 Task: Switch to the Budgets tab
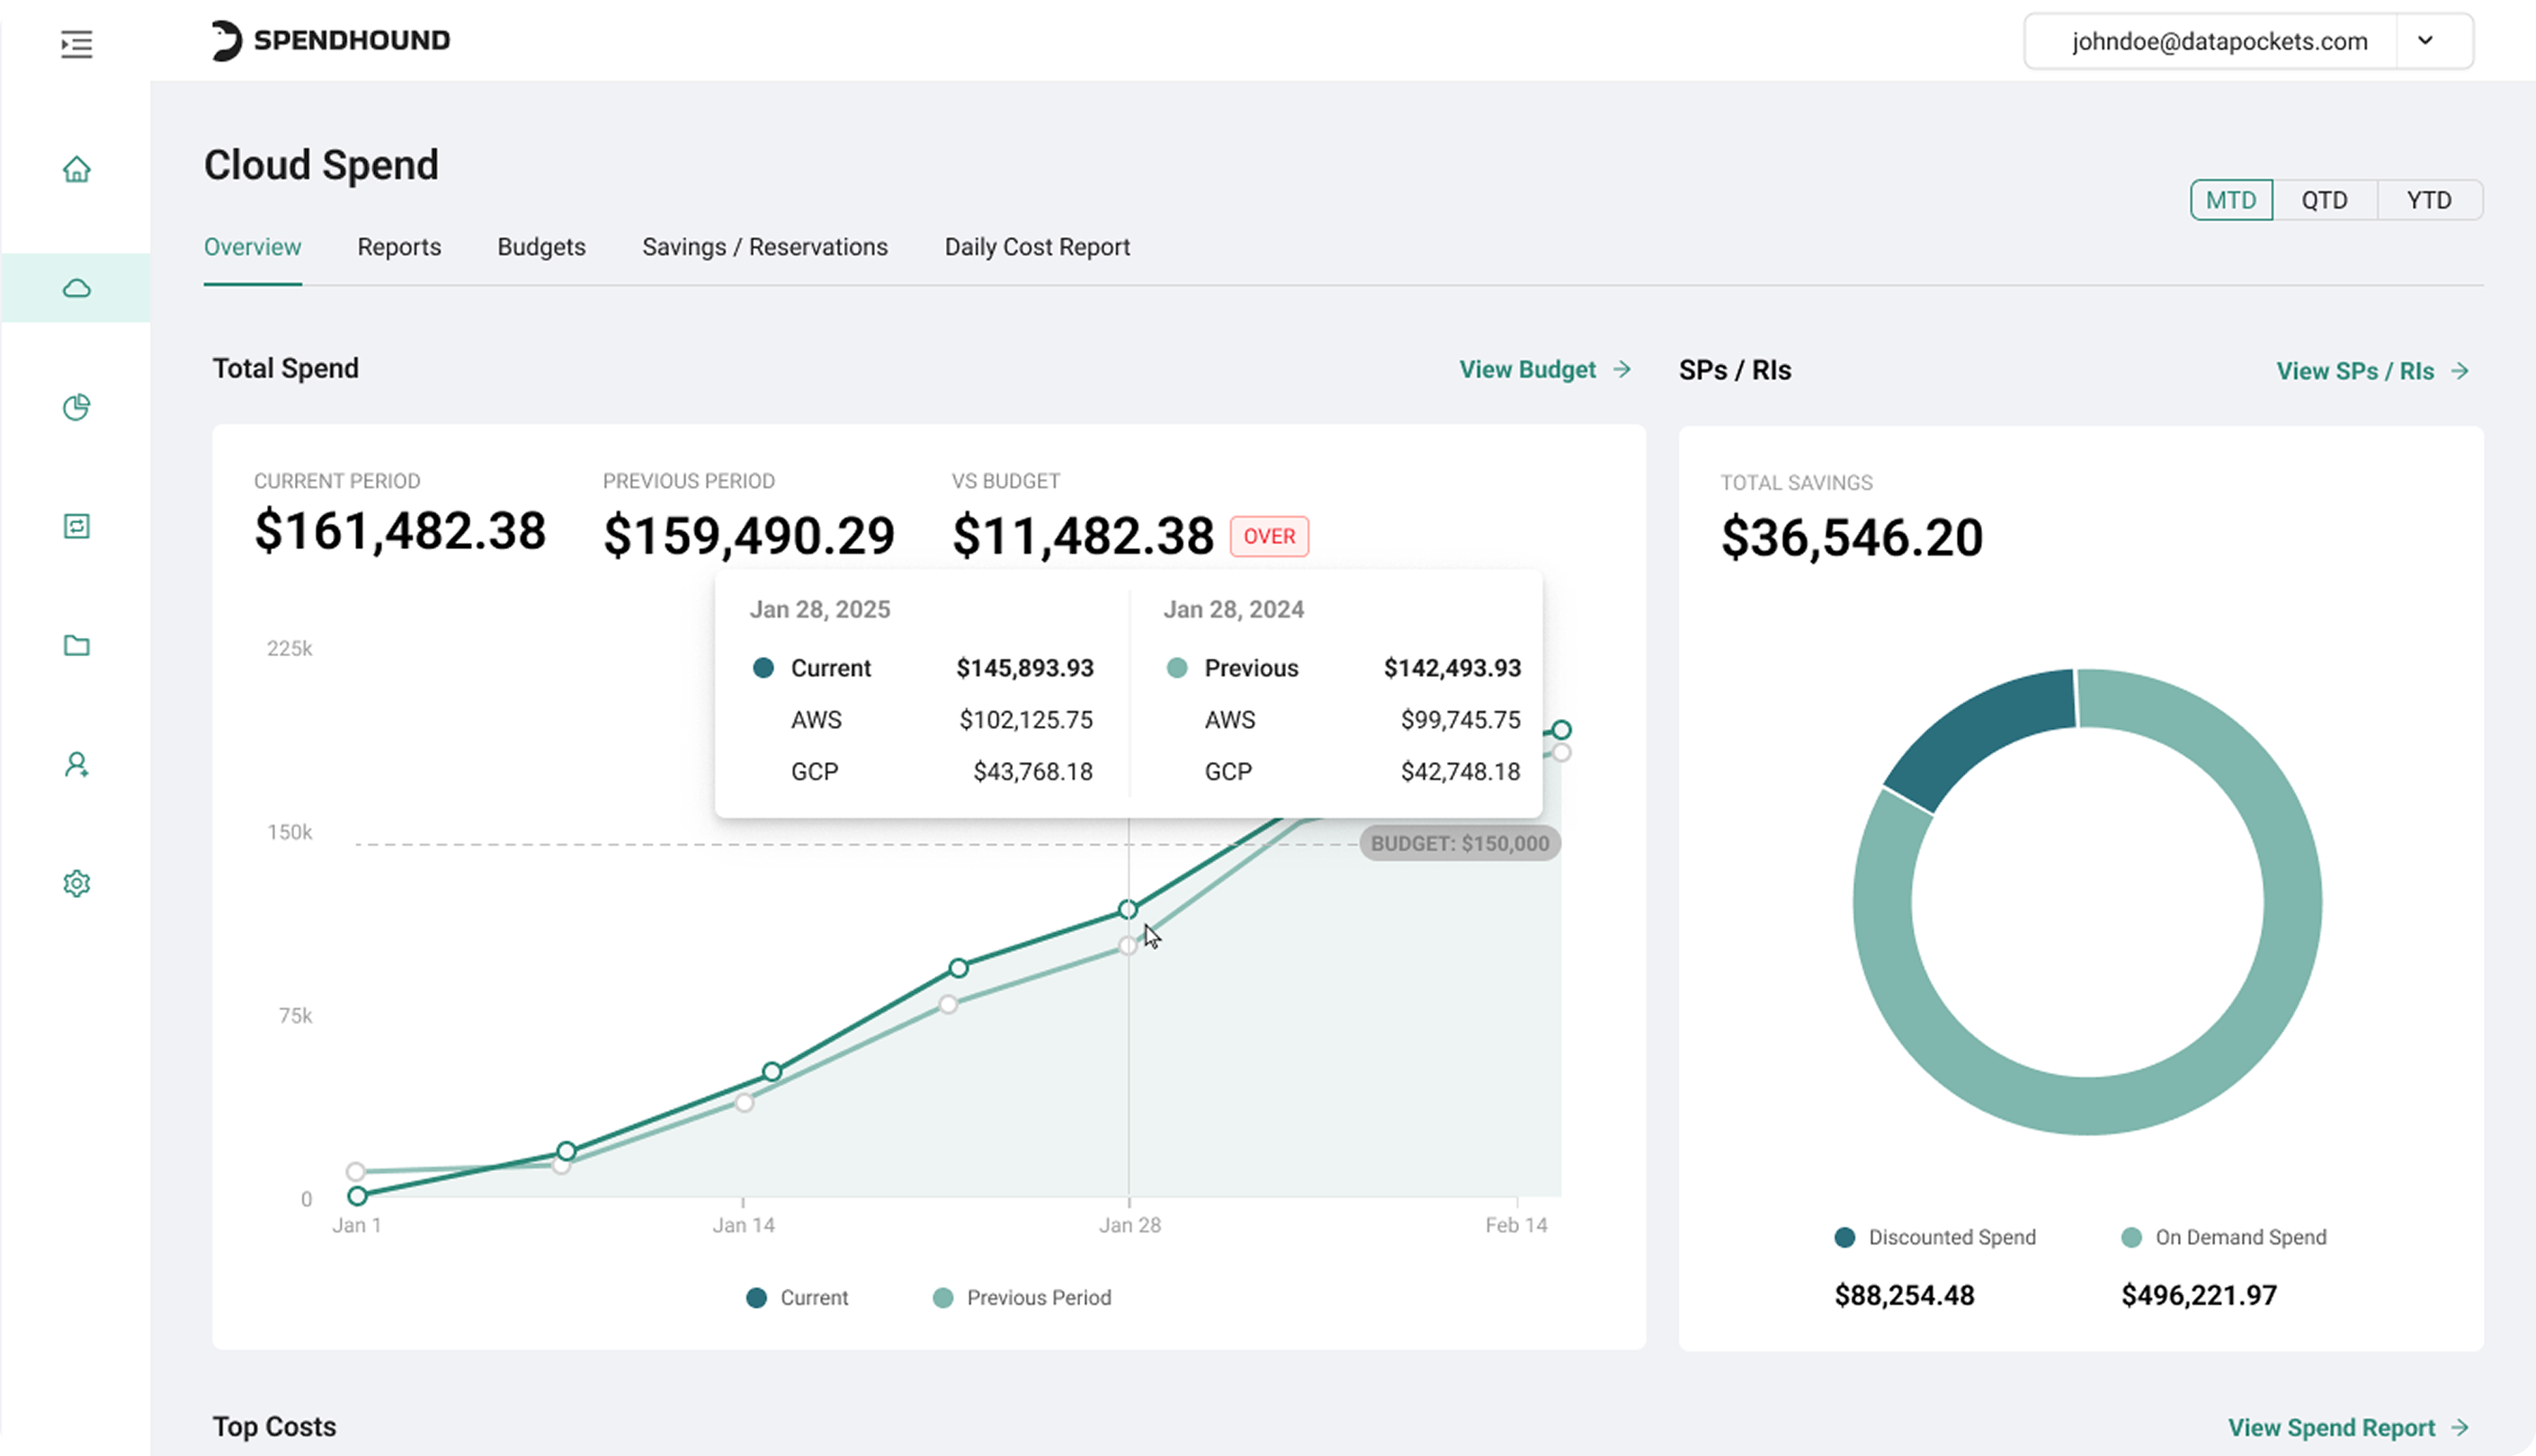[541, 247]
